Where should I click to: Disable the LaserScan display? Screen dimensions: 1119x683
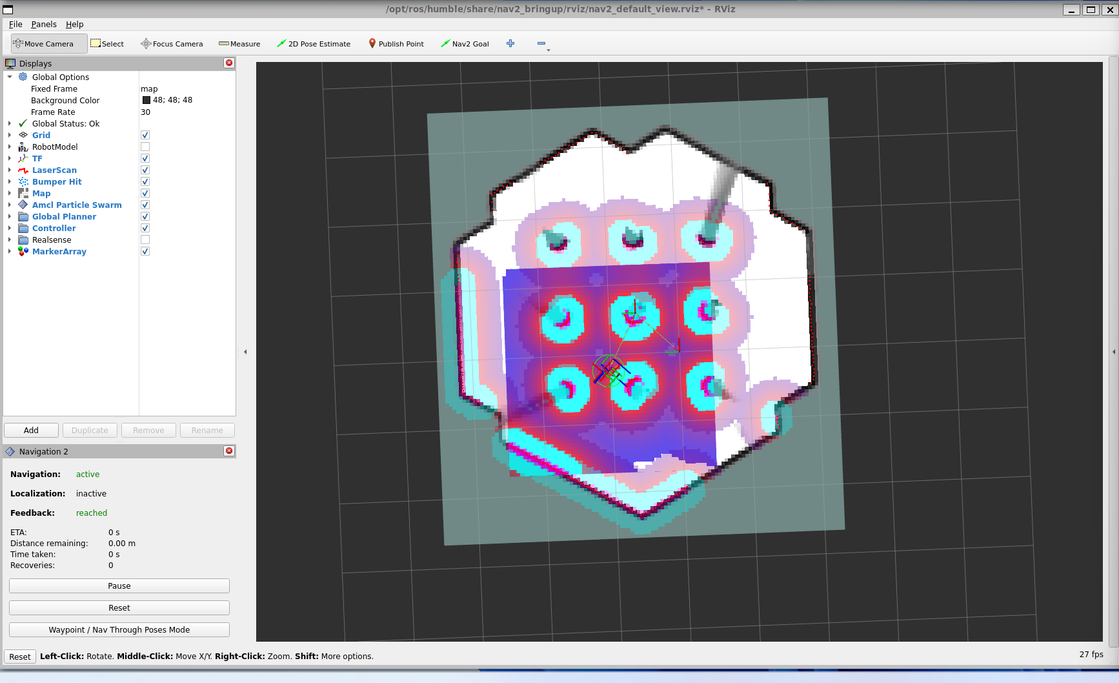(145, 170)
